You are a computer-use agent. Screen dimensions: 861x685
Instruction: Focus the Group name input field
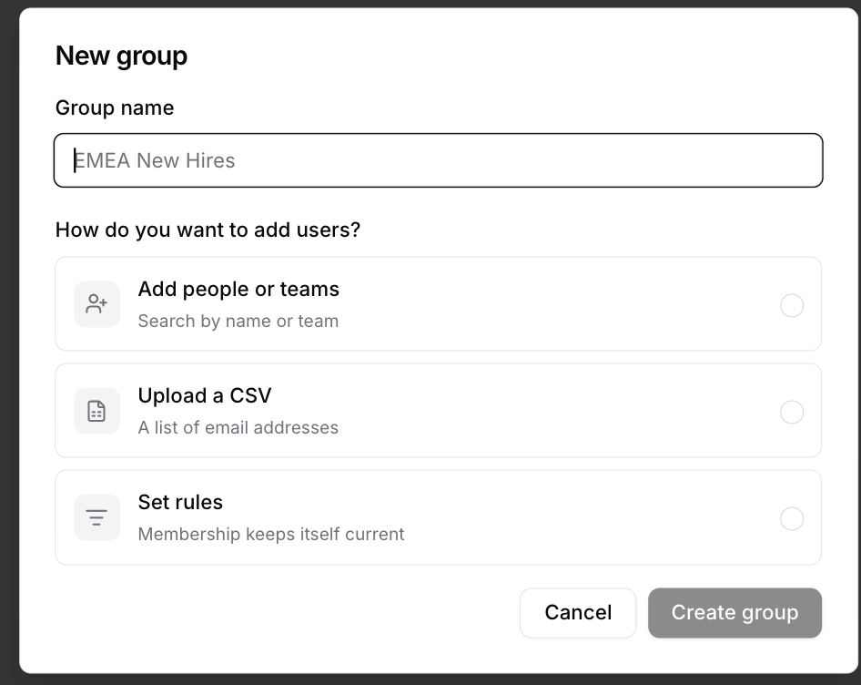pyautogui.click(x=438, y=160)
